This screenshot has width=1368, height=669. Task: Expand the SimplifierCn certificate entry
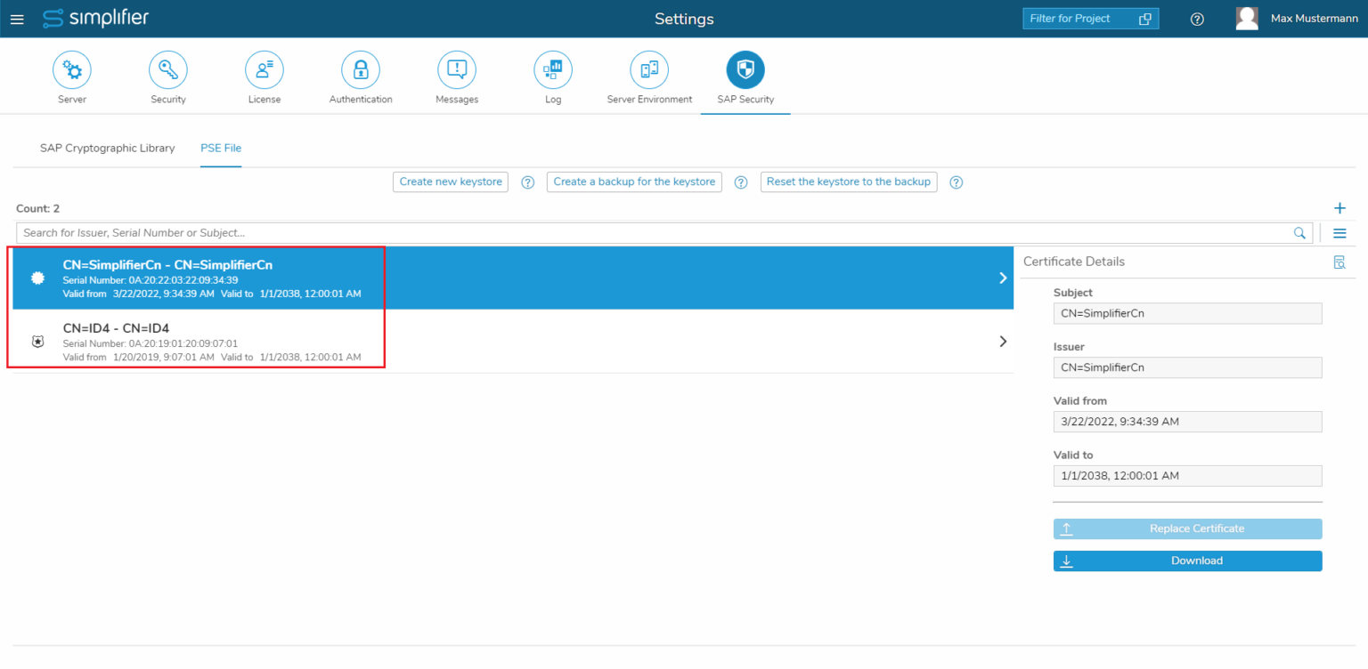coord(1003,278)
